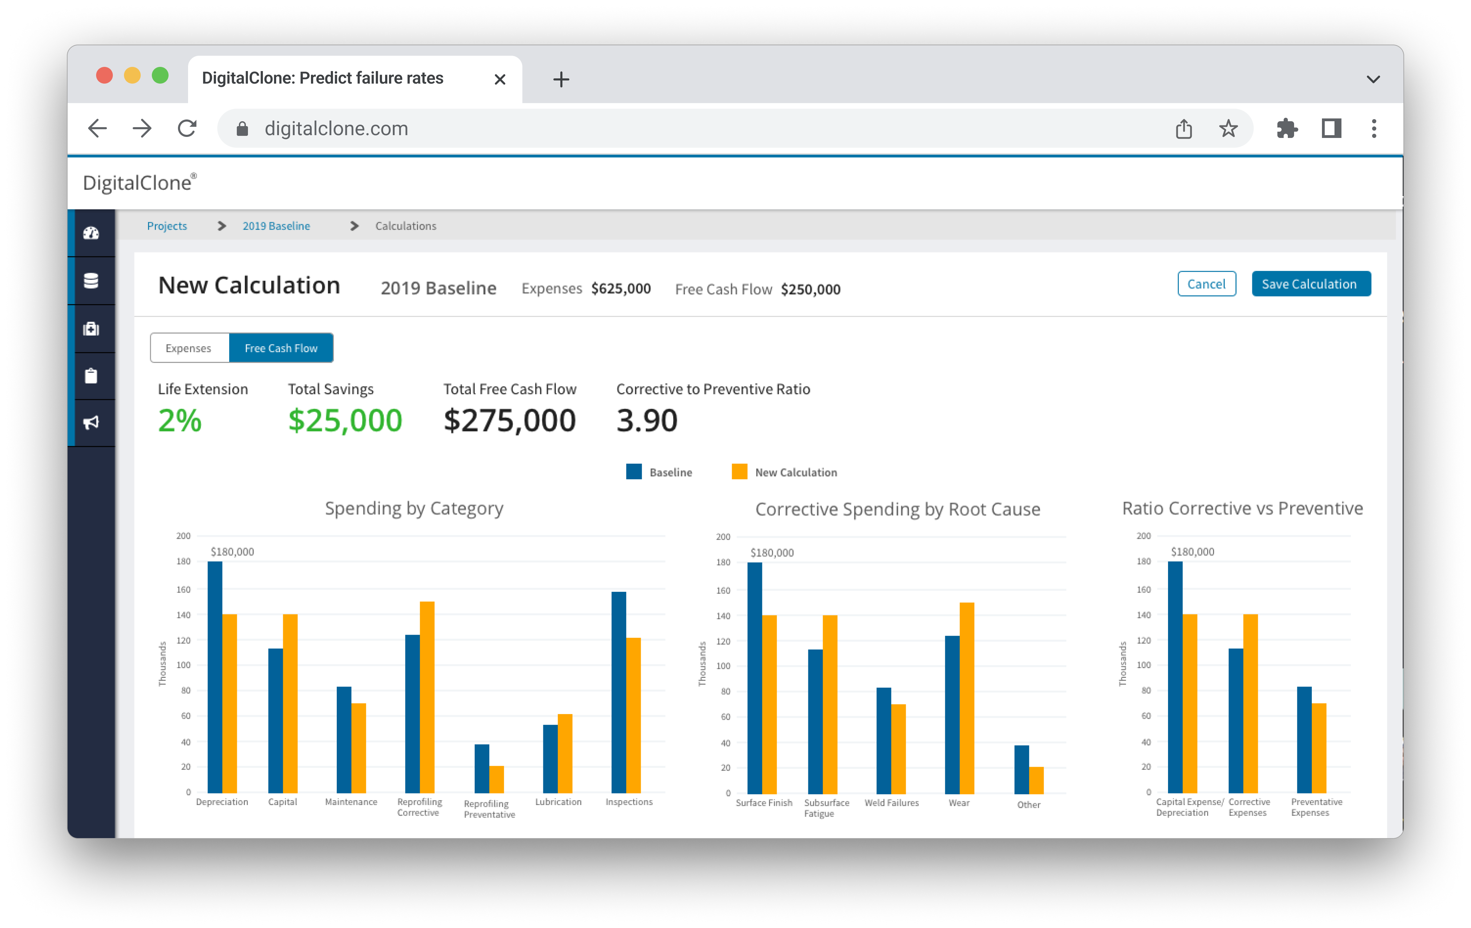
Task: Open the dashboard gauge sidebar icon
Action: pyautogui.click(x=91, y=233)
